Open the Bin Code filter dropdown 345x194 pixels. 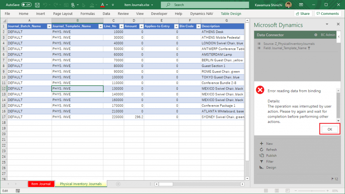coord(198,26)
